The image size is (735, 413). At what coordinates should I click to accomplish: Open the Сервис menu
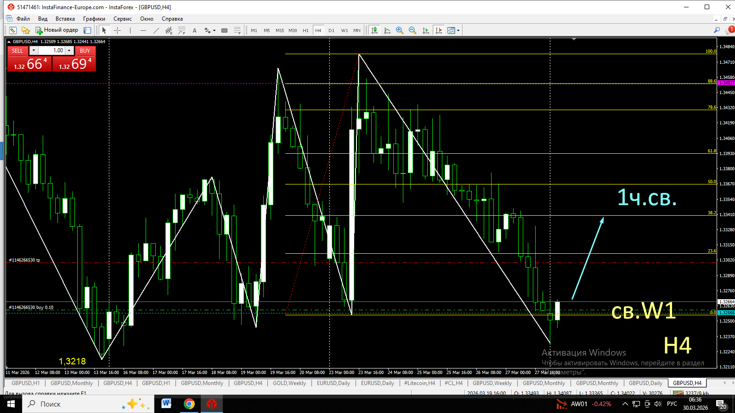pyautogui.click(x=123, y=19)
